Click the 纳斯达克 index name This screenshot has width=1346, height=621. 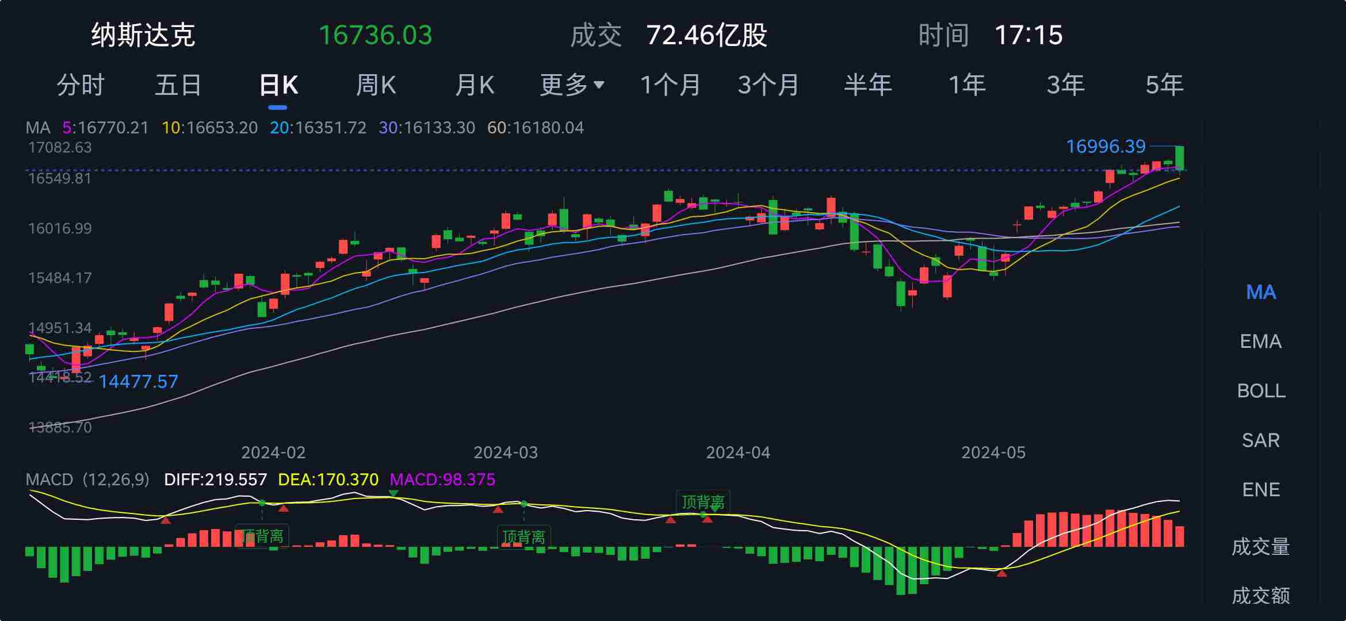pos(143,35)
